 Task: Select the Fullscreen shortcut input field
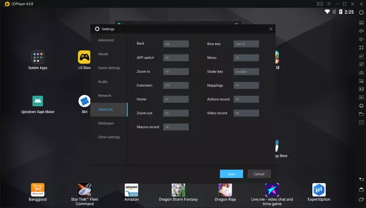tap(176, 86)
